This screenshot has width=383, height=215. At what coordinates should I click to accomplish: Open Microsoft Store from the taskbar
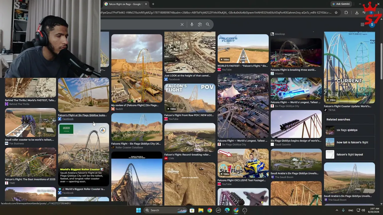tap(192, 210)
